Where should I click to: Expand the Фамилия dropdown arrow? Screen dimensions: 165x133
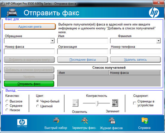point(158,41)
